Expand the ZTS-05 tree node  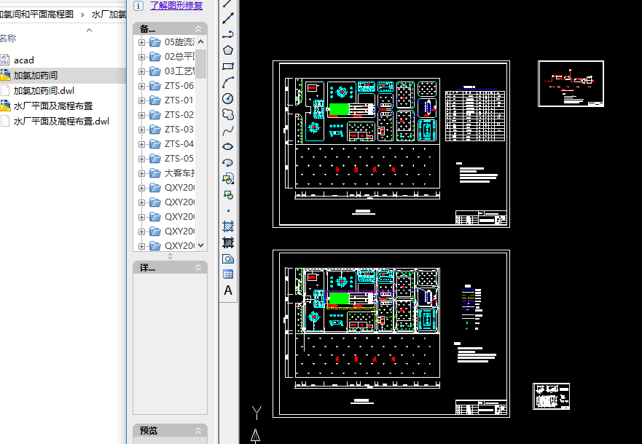click(x=141, y=159)
